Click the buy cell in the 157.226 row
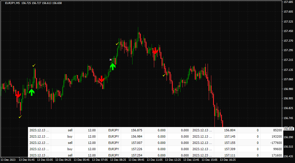This screenshot has height=163, width=295. tap(63, 149)
